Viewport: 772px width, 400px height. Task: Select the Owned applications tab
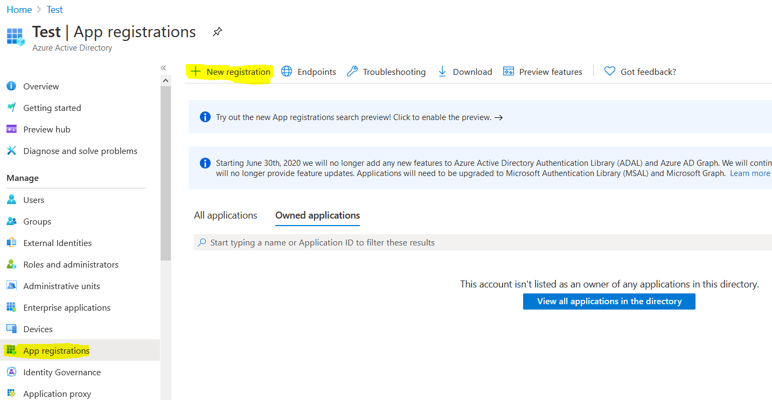click(317, 215)
